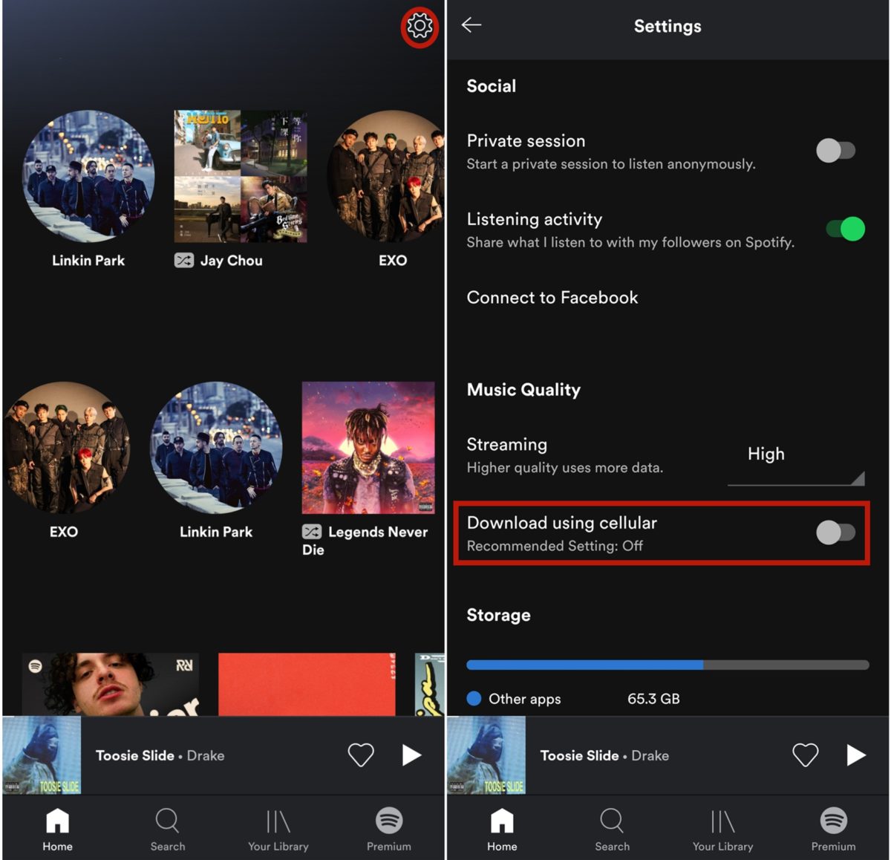Open Linkin Park artist in second row
The height and width of the screenshot is (860, 891).
point(216,448)
